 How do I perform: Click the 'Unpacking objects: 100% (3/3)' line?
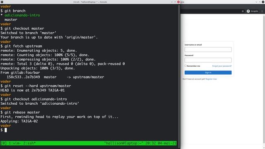coord(38,68)
